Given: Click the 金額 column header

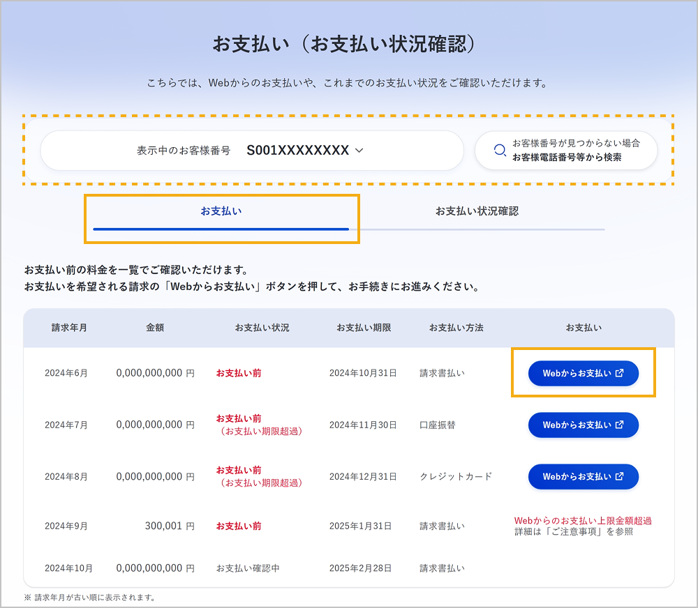Looking at the screenshot, I should click(x=155, y=328).
